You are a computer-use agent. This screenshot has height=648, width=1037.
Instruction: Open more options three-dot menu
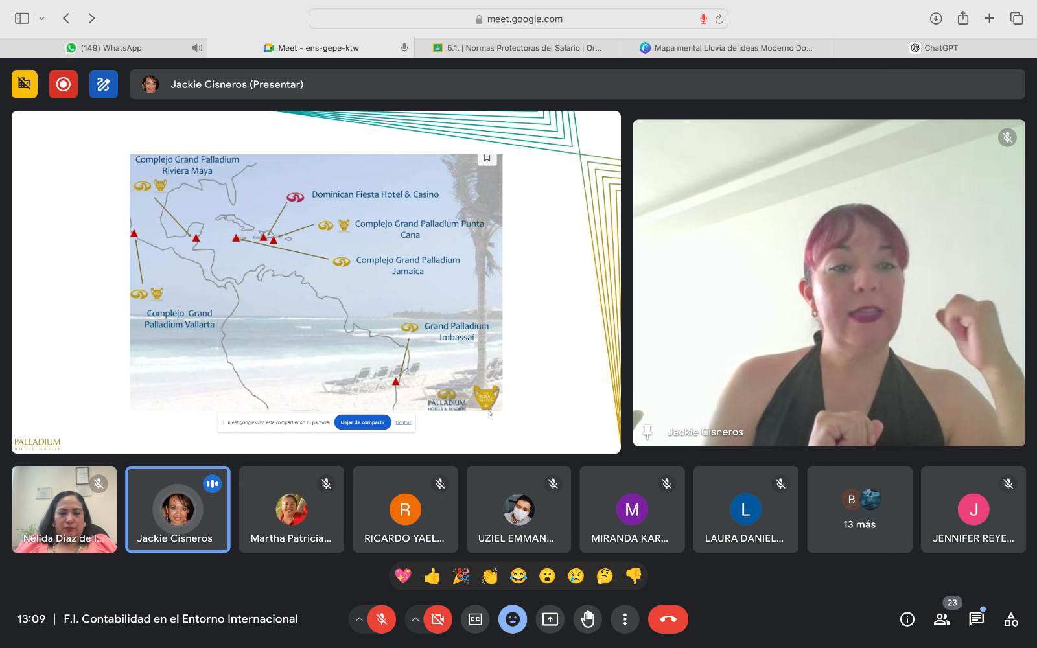pyautogui.click(x=625, y=619)
